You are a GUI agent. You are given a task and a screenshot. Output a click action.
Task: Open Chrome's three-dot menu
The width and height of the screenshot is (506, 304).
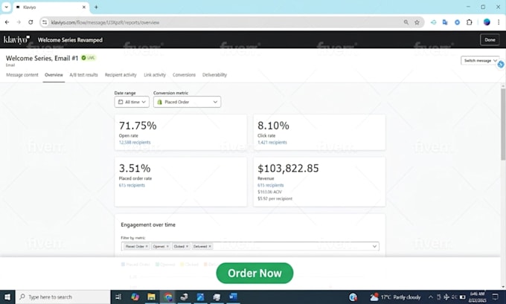click(x=499, y=22)
